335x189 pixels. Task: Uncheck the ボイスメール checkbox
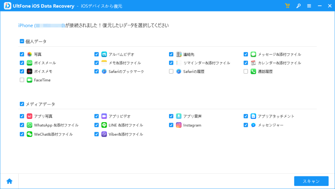[x=22, y=63]
